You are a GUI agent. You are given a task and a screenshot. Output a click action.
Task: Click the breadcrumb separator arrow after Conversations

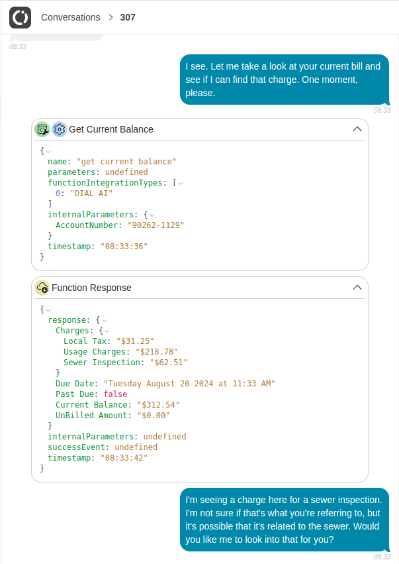[111, 17]
